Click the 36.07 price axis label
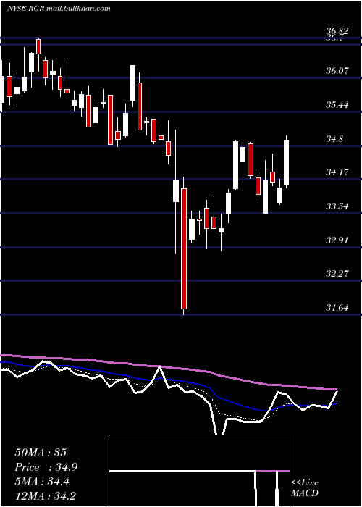This screenshot has height=507, width=362. click(337, 70)
